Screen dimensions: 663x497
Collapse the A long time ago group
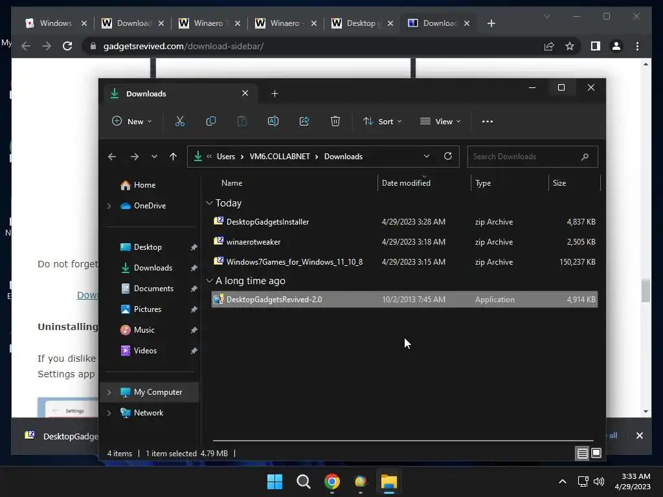(x=209, y=281)
